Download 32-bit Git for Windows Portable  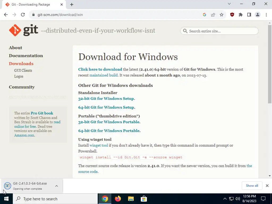point(109,122)
